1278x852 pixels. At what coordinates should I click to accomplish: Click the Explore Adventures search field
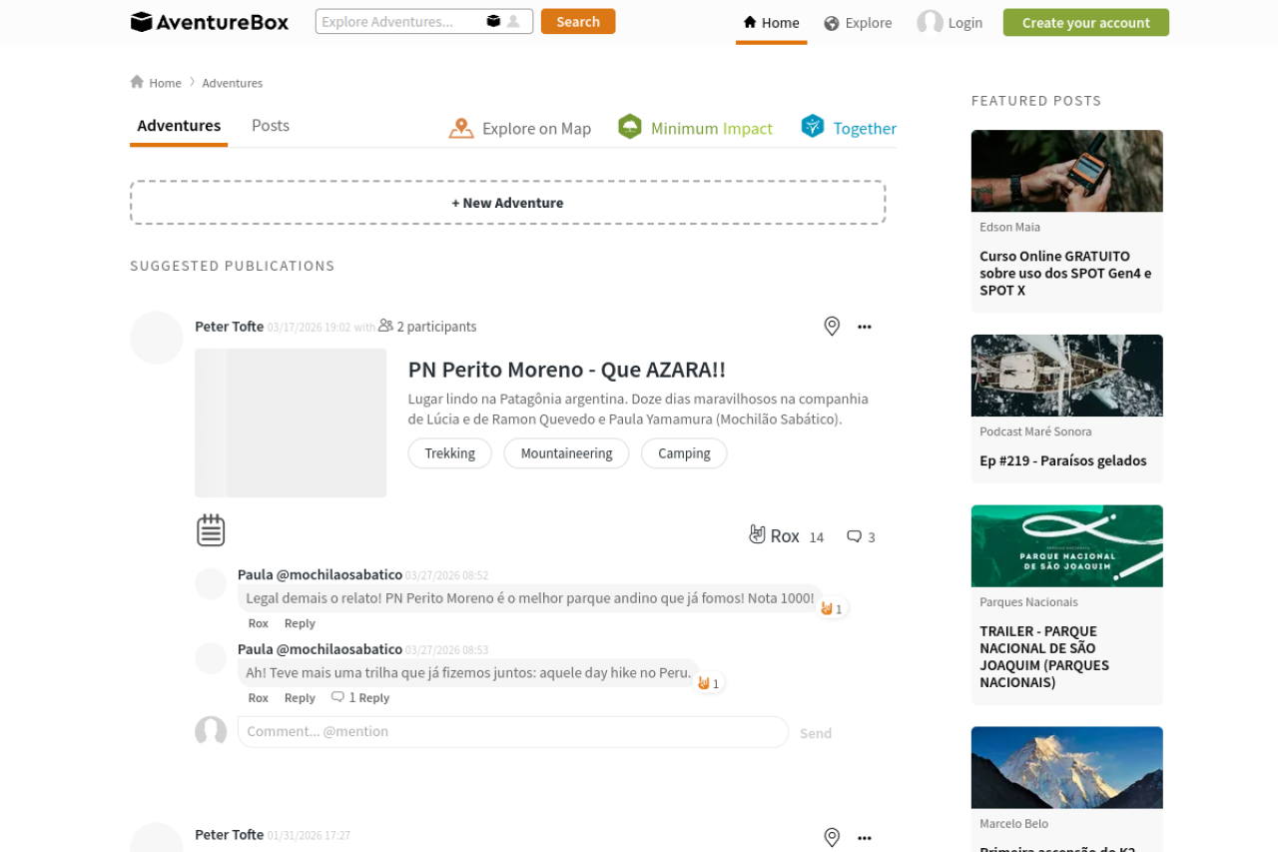[399, 21]
